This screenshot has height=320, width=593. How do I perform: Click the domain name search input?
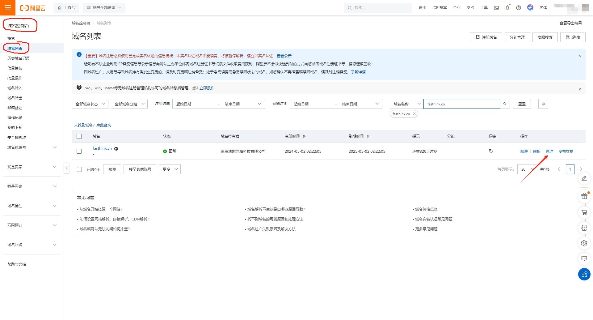pyautogui.click(x=462, y=104)
